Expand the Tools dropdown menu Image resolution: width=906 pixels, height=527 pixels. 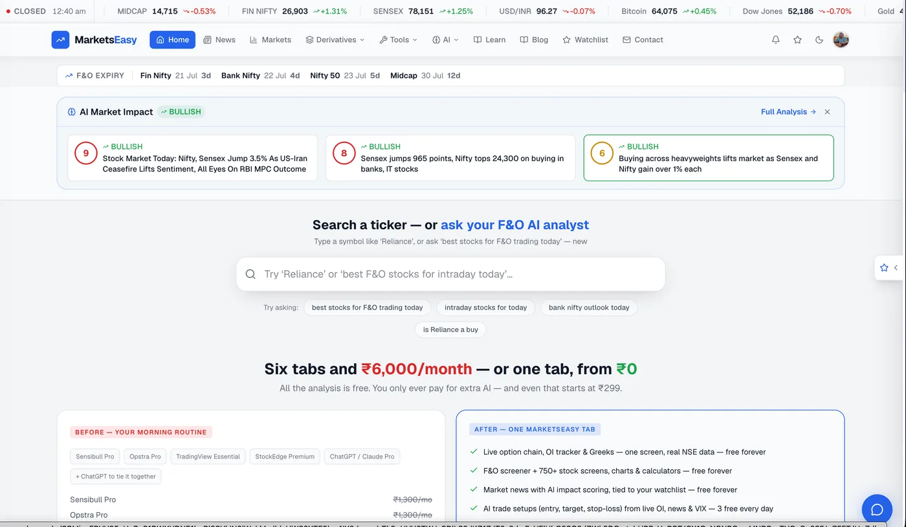(x=399, y=39)
